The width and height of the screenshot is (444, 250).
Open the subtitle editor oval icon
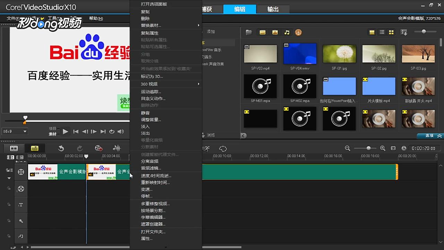223,149
